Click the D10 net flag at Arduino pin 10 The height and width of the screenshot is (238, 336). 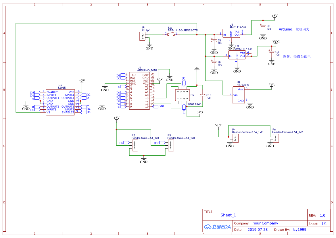[158, 106]
